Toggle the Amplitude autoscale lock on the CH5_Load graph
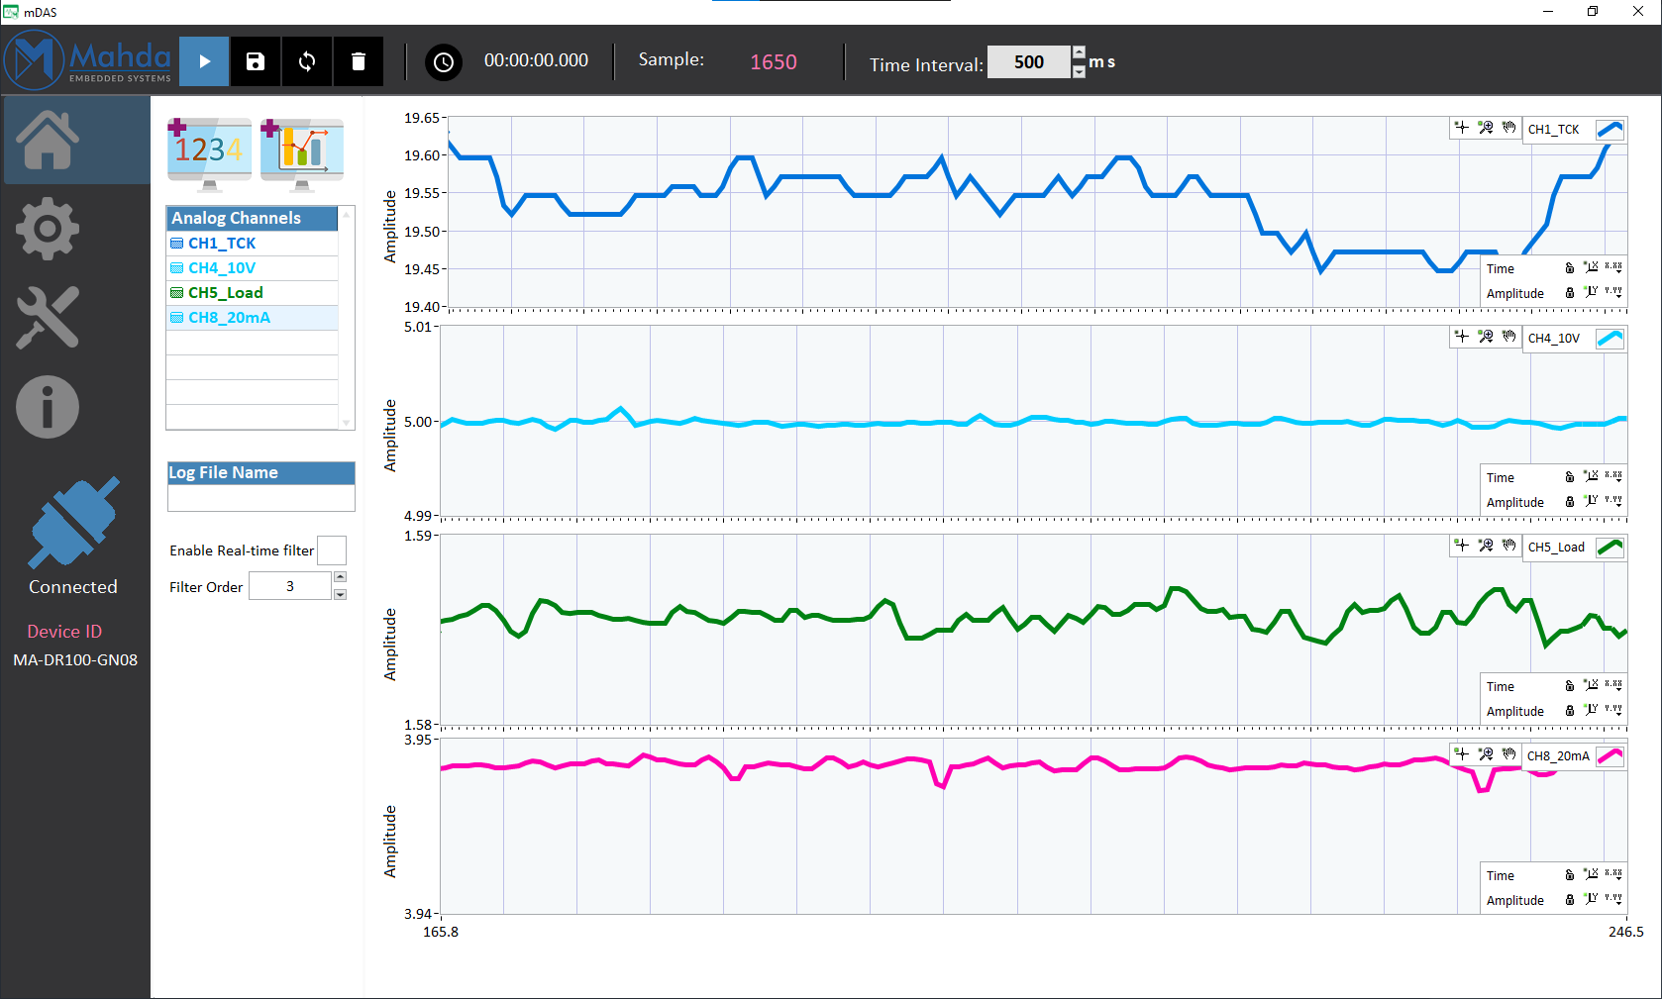The width and height of the screenshot is (1662, 999). tap(1569, 711)
